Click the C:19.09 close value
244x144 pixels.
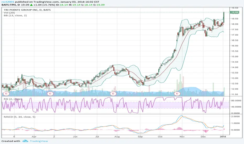(x=99, y=5)
